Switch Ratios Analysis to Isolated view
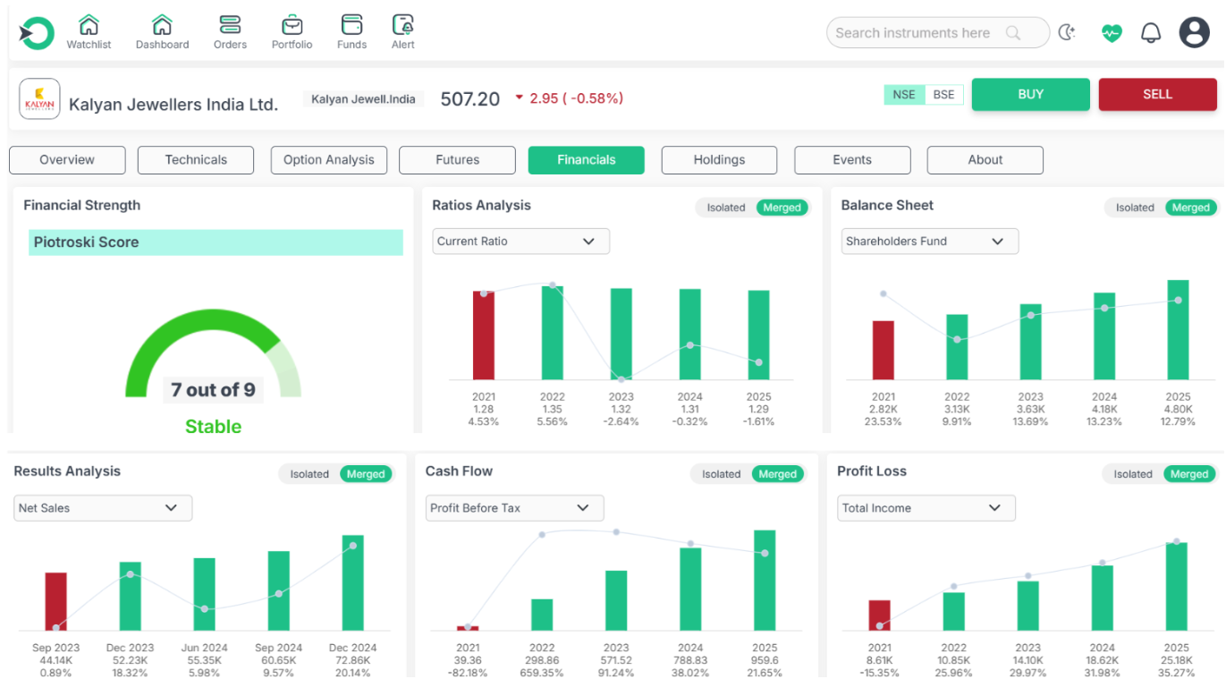1226x679 pixels. [x=725, y=208]
